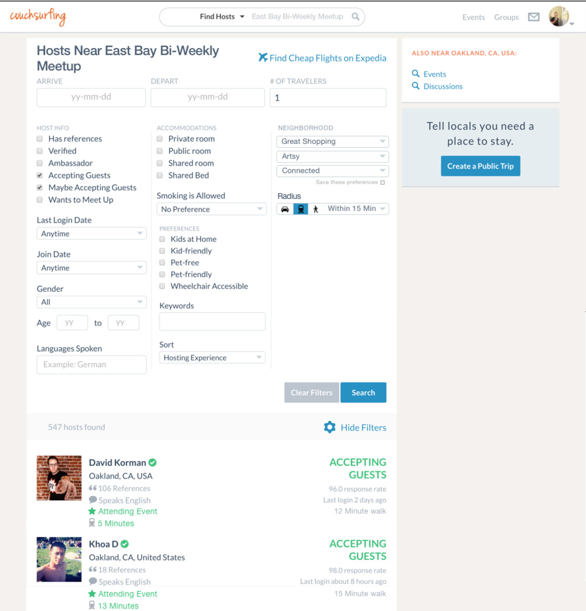Click the gear icon beside Hide Filters
This screenshot has width=586, height=611.
click(329, 427)
